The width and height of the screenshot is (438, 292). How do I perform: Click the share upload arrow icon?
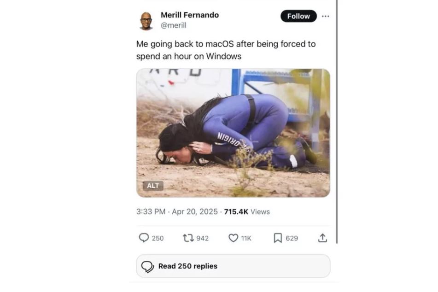point(322,238)
